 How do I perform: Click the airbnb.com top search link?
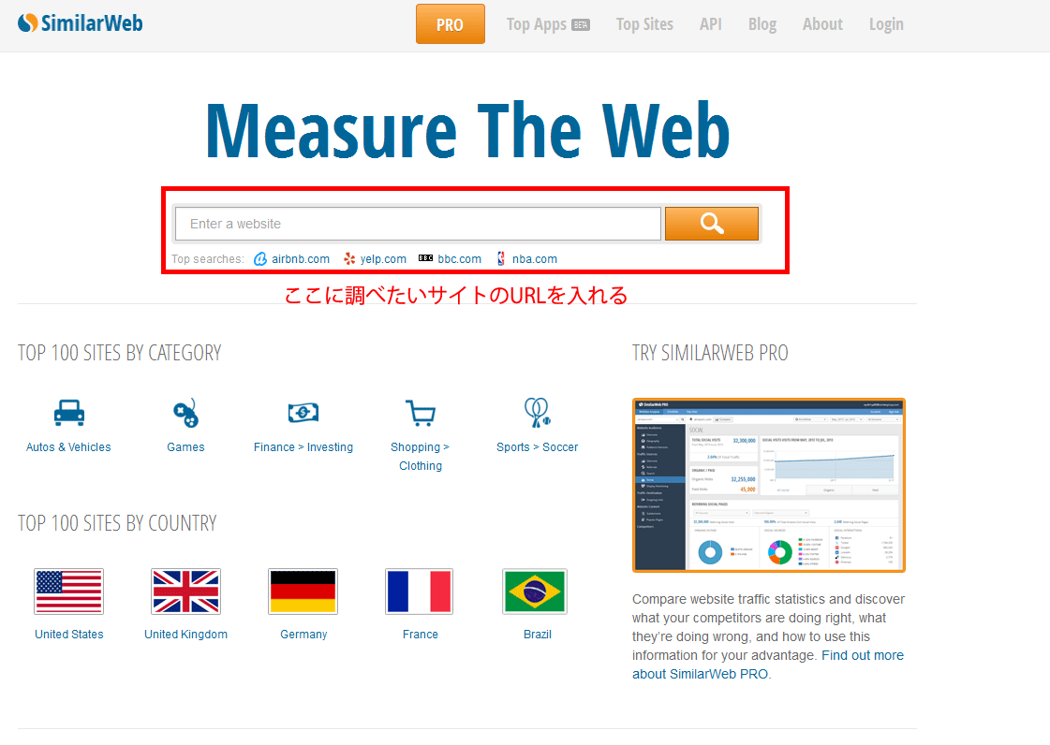point(301,259)
